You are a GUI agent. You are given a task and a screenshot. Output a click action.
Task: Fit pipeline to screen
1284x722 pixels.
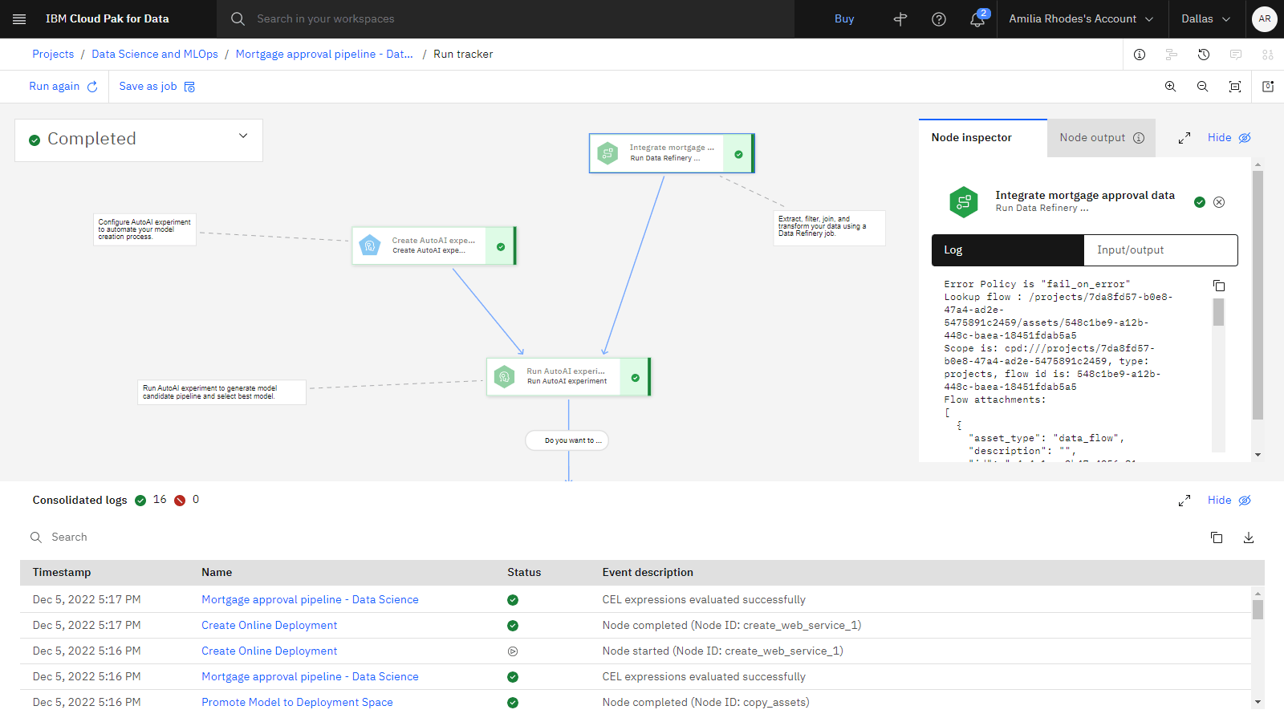tap(1235, 87)
